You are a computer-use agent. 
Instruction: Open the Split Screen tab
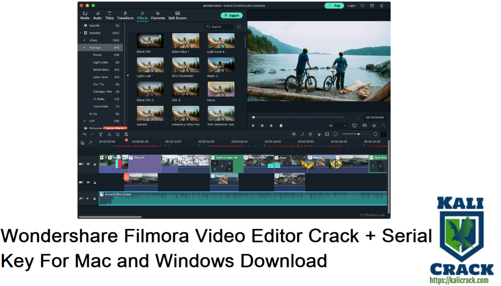177,16
